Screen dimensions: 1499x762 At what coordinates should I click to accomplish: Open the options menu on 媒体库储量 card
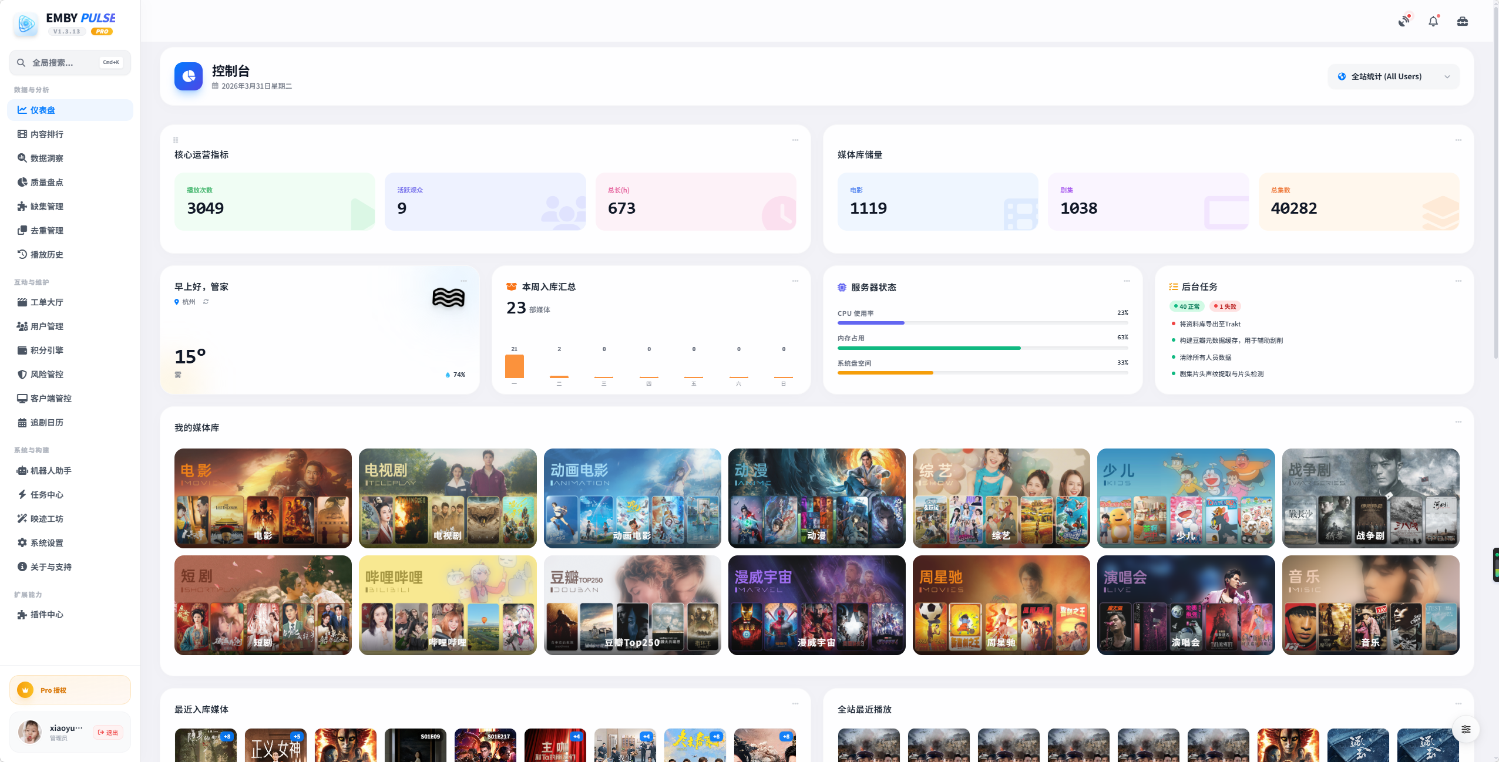click(1458, 140)
